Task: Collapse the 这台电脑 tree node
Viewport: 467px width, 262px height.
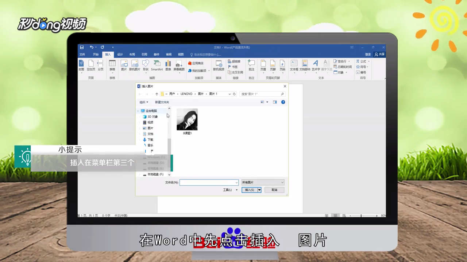Action: coord(138,111)
